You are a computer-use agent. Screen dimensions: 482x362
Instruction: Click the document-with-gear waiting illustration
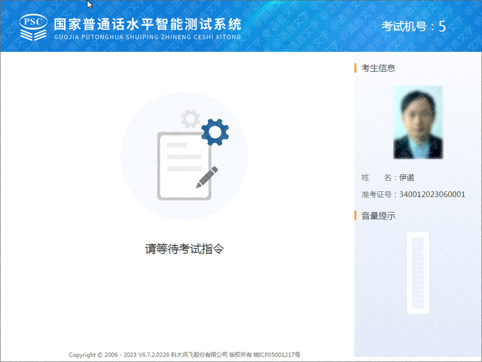pos(184,156)
